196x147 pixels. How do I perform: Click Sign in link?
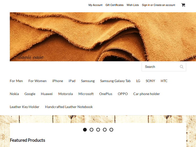tap(146, 5)
